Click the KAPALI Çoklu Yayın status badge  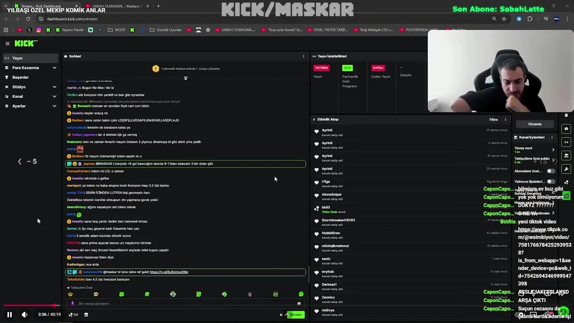tap(378, 68)
